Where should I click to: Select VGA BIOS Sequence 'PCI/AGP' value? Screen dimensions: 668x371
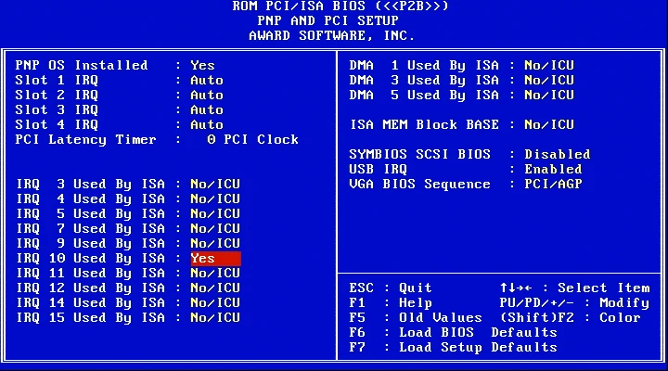(553, 184)
